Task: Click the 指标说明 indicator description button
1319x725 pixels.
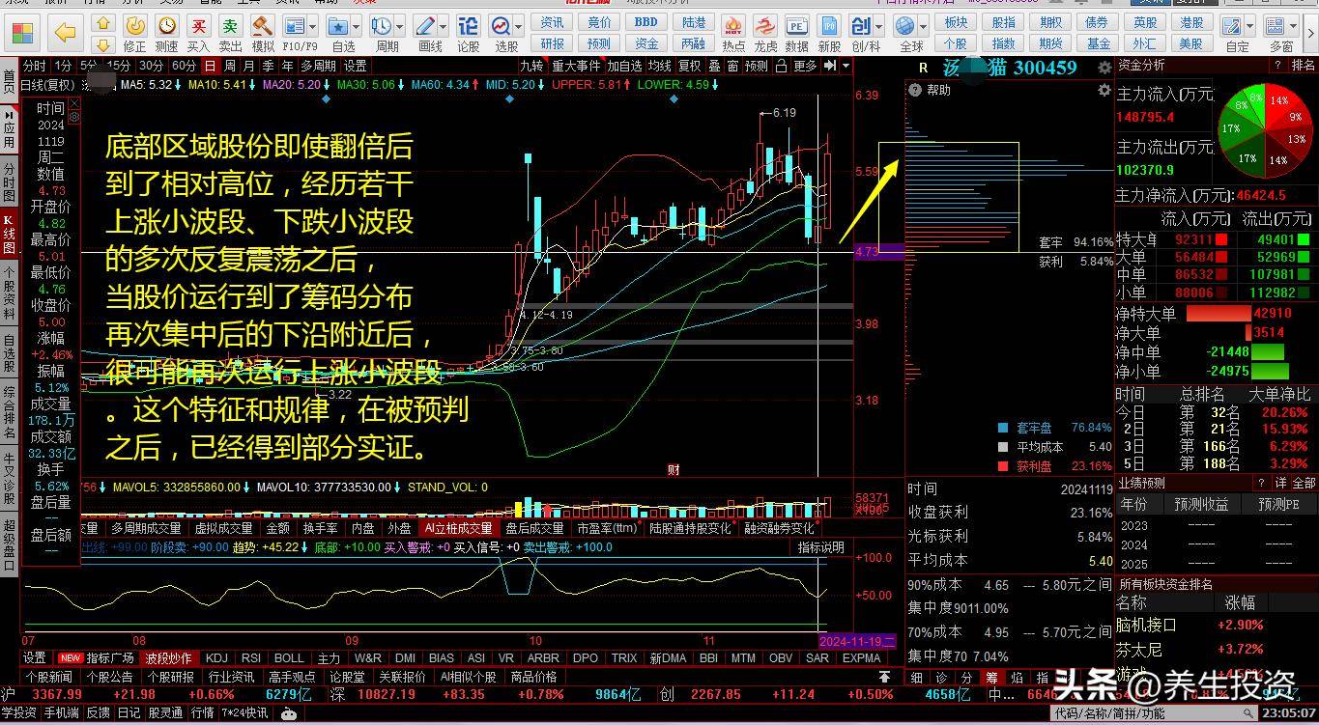Action: [820, 547]
